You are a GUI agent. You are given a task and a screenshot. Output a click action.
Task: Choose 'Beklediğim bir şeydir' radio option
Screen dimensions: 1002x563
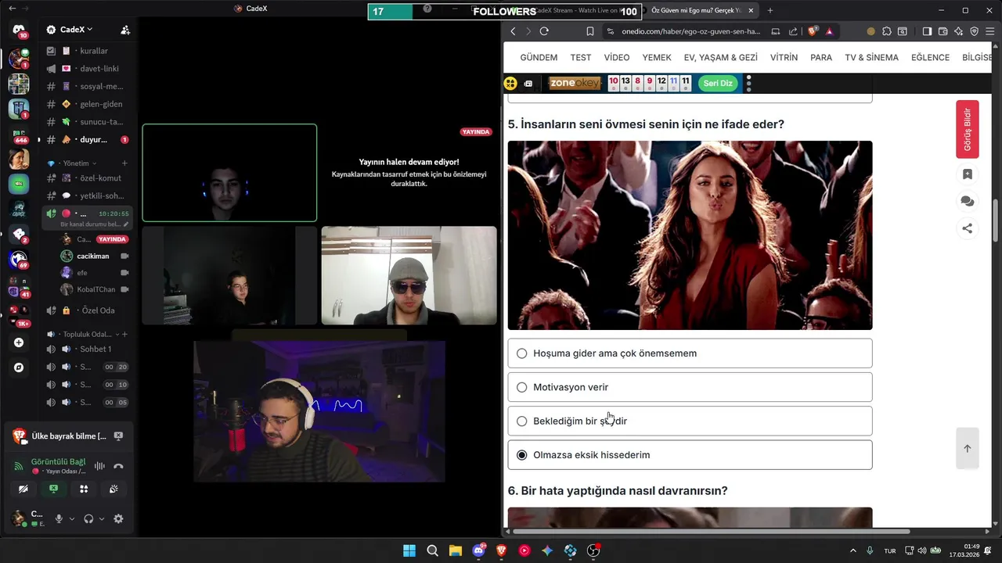click(x=522, y=421)
